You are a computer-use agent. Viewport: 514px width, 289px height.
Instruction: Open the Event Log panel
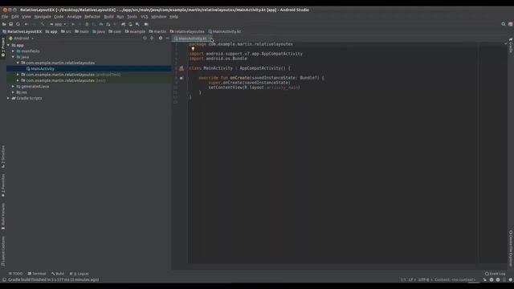496,274
